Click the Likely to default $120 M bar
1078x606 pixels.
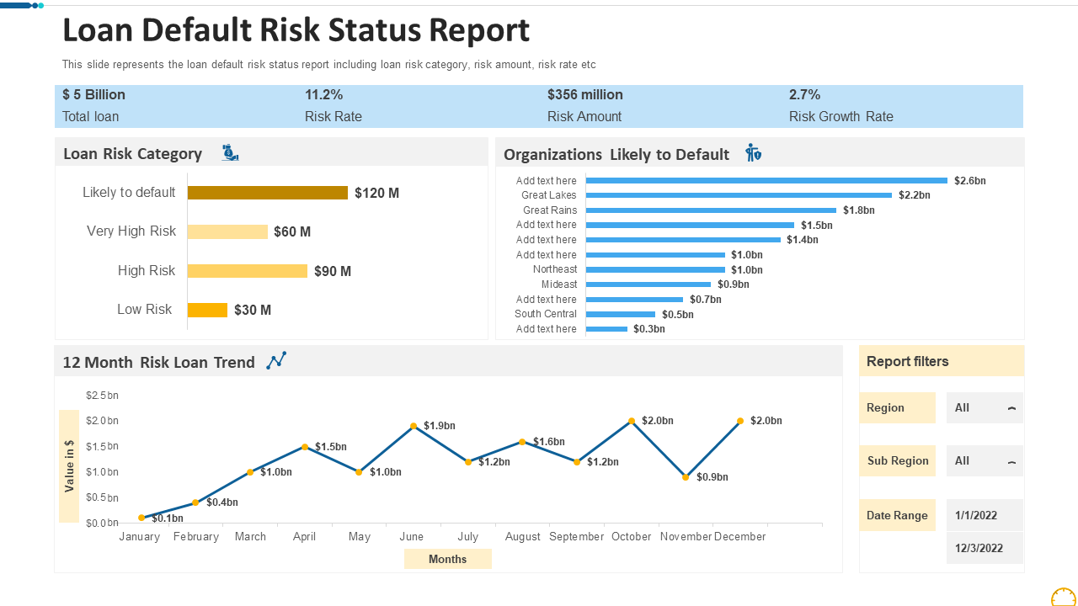point(268,193)
